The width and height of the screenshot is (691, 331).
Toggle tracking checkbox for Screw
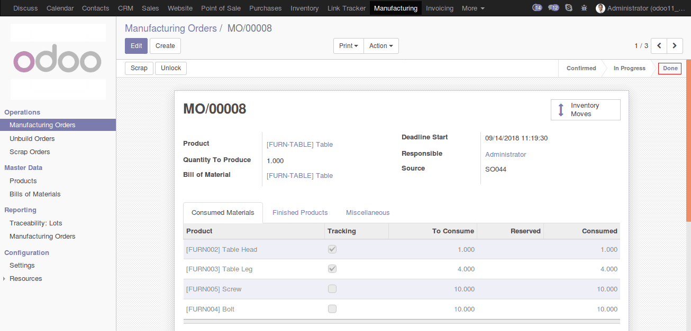coord(332,289)
